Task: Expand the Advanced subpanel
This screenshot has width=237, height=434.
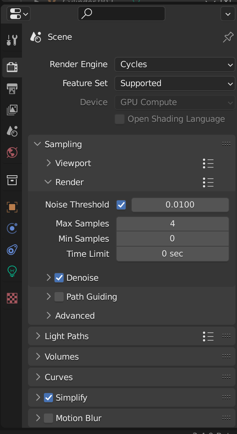Action: coord(48,316)
